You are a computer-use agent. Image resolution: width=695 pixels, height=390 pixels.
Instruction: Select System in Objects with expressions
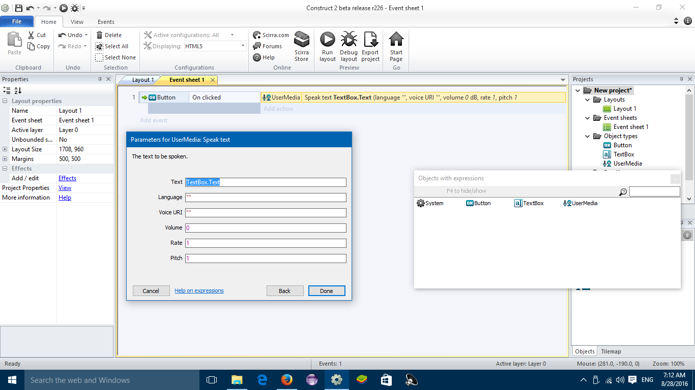(430, 203)
